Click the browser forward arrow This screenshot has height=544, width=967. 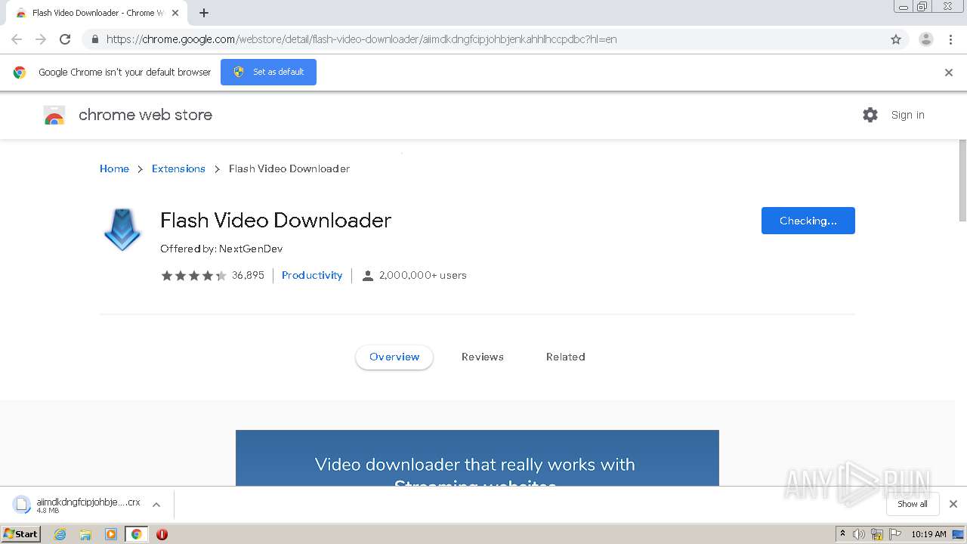click(x=41, y=39)
